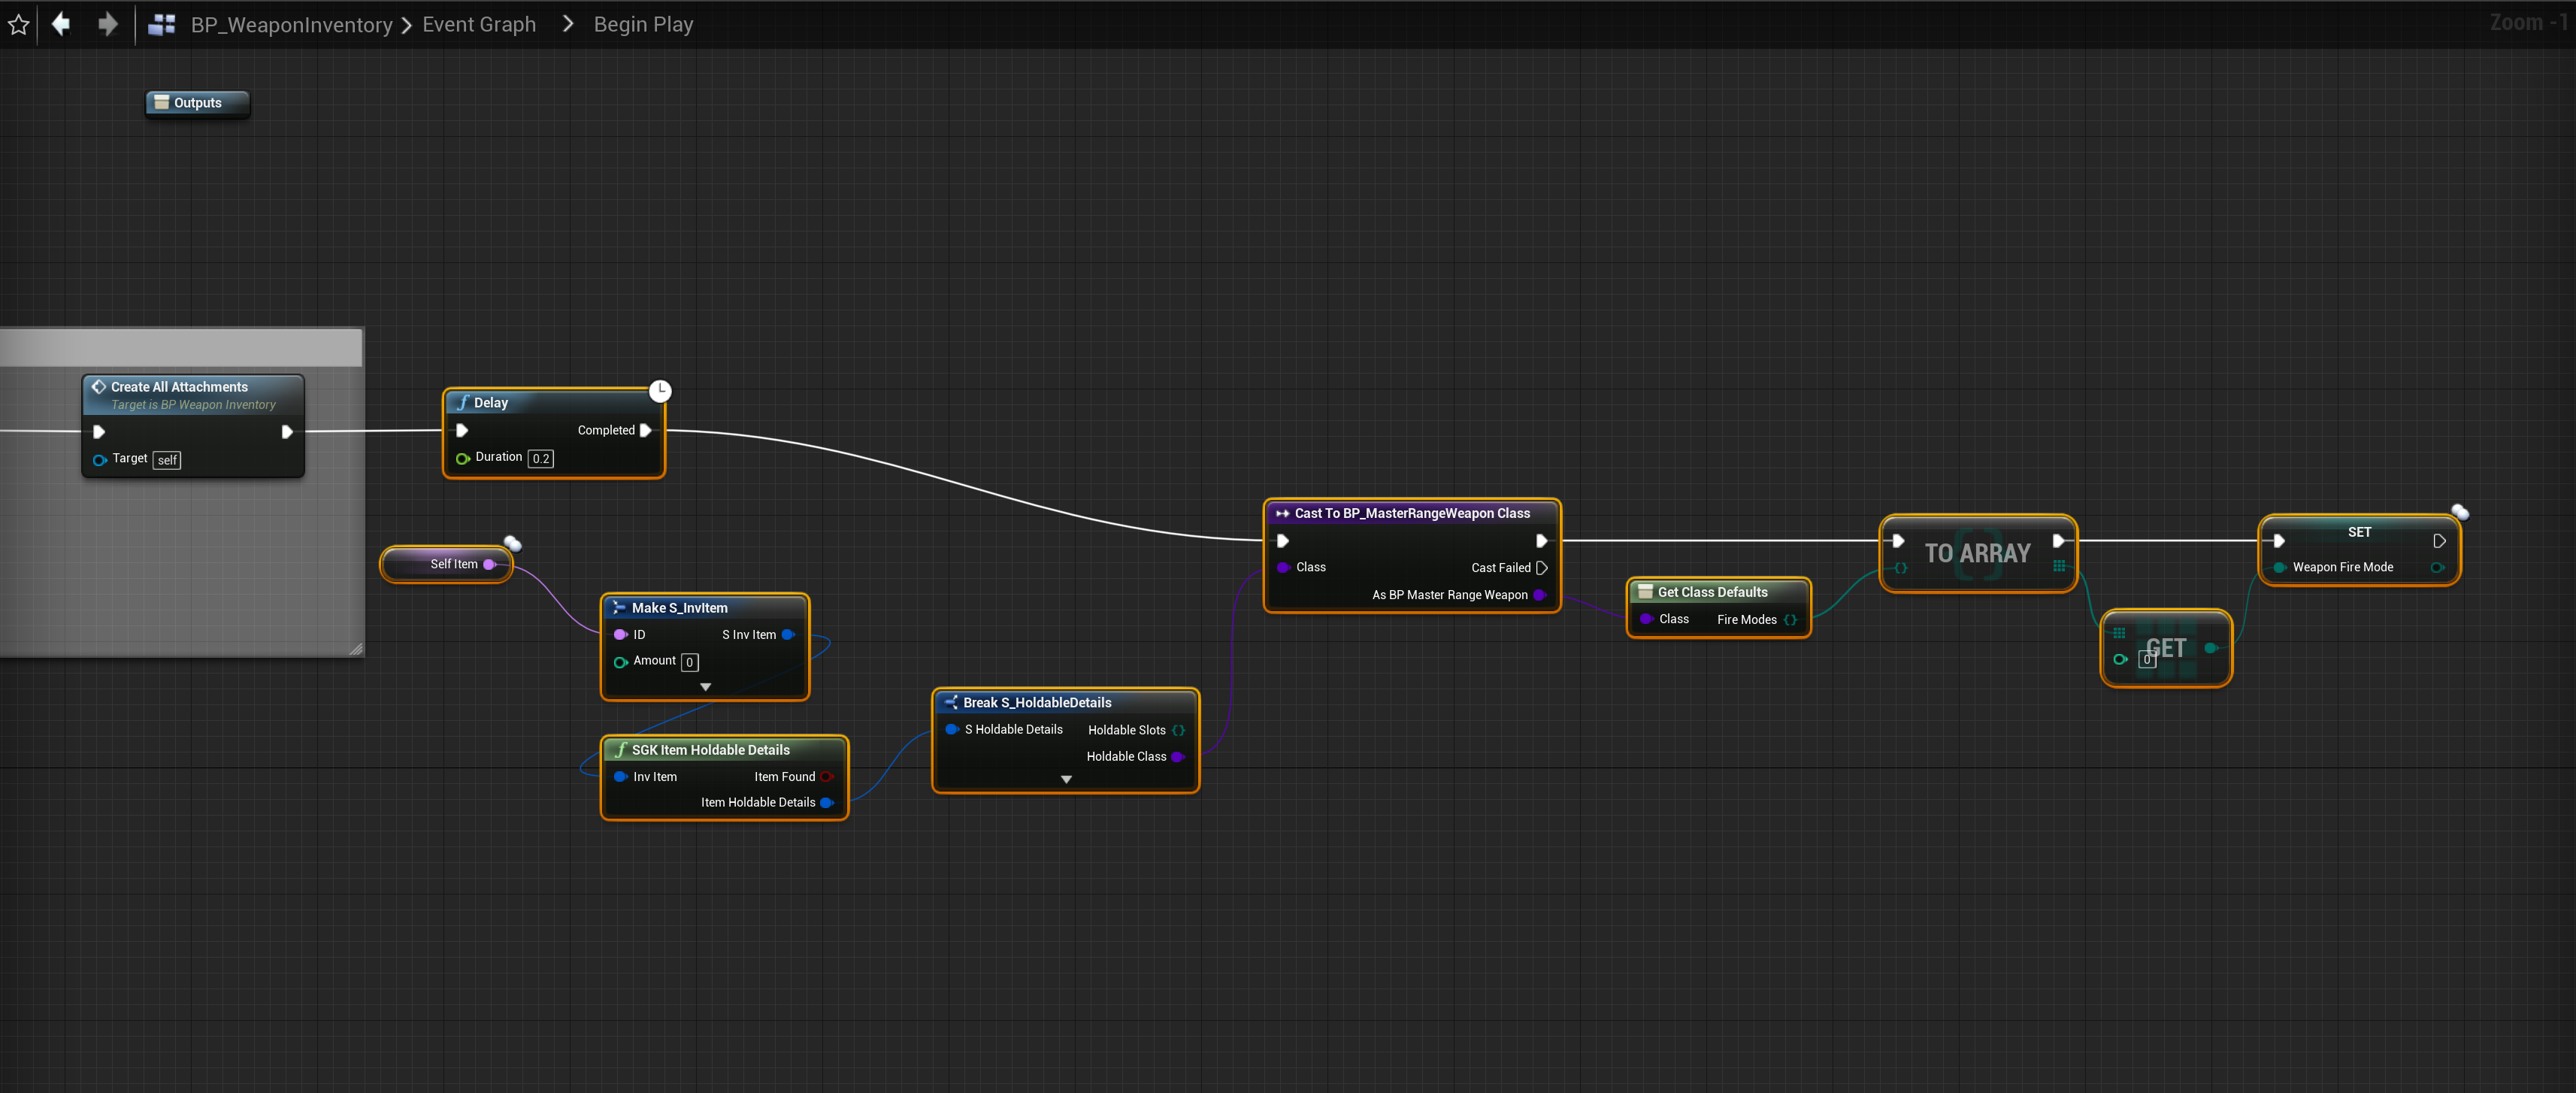
Task: Select Event Graph breadcrumb
Action: [479, 25]
